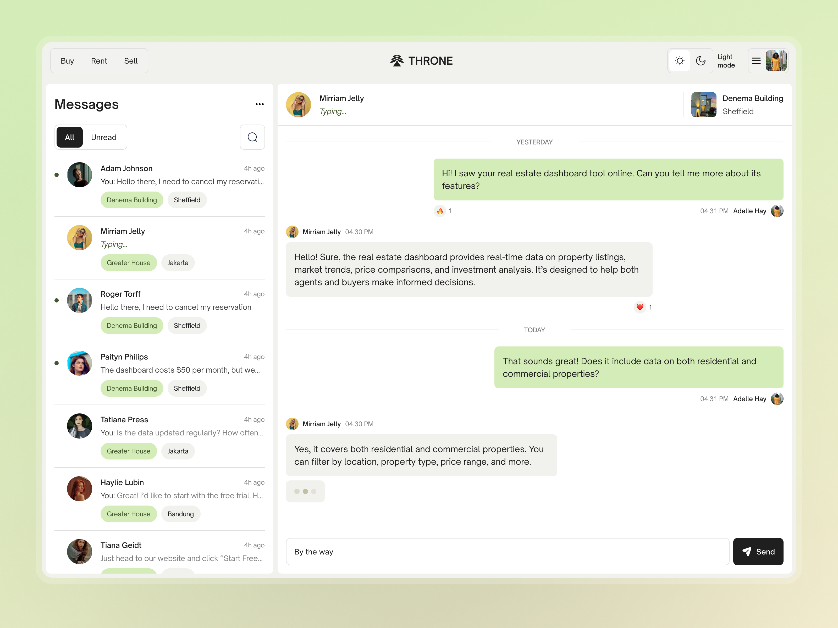Filter messages by Unread
Screen dimensions: 838x628
coord(103,137)
